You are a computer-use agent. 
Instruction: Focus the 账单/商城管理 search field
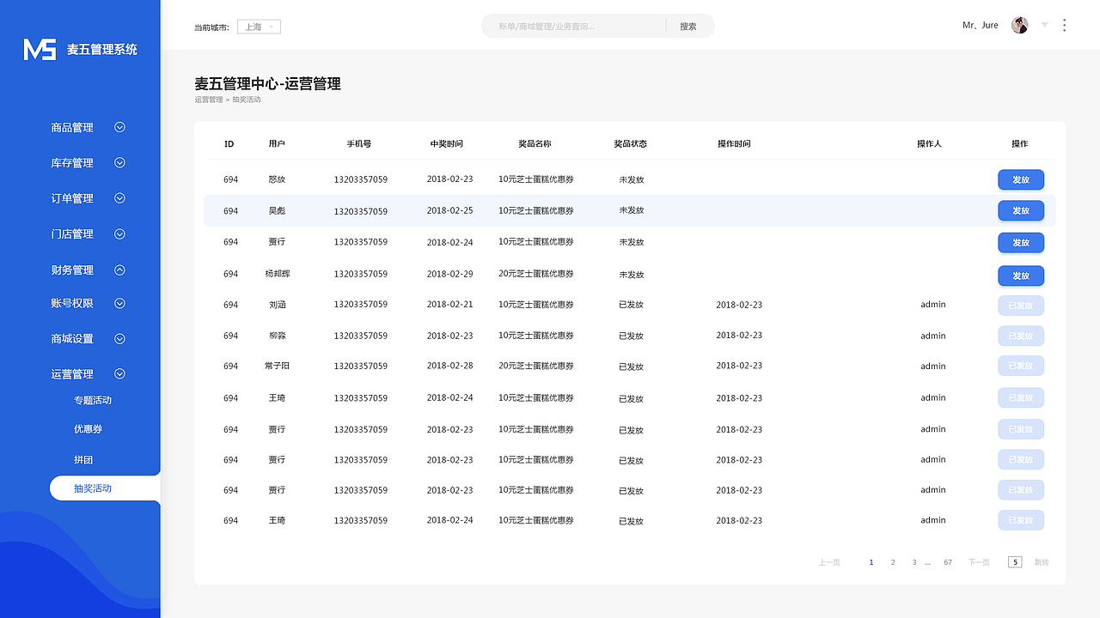click(573, 27)
